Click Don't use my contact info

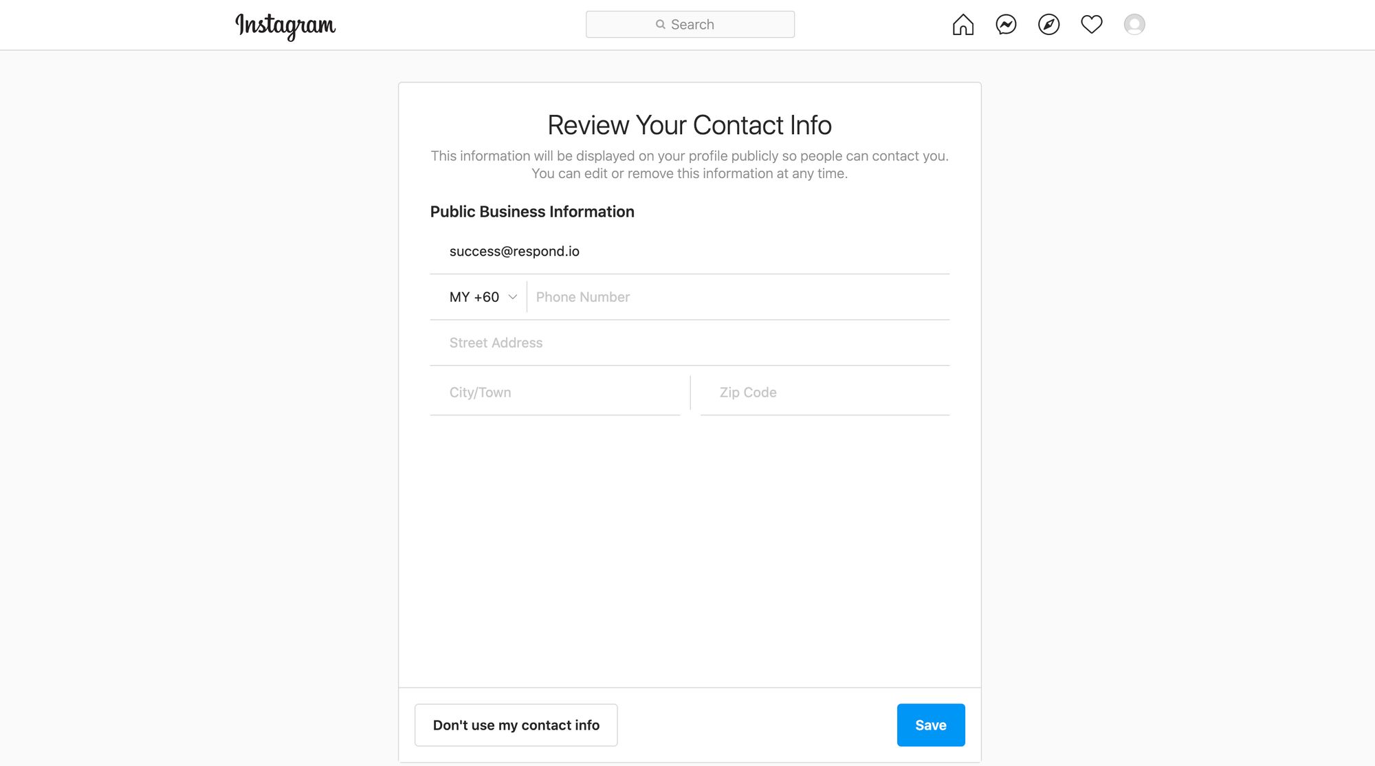pyautogui.click(x=516, y=725)
